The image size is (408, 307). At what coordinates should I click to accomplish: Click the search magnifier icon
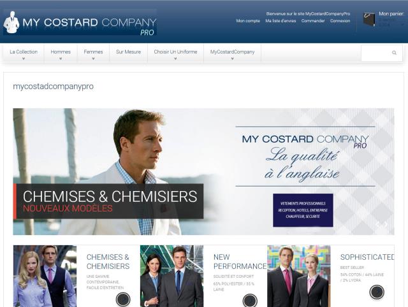point(394,53)
